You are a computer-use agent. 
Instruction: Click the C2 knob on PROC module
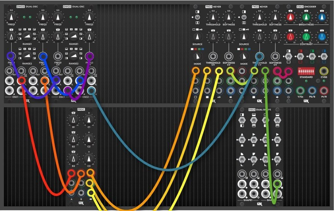point(89,140)
